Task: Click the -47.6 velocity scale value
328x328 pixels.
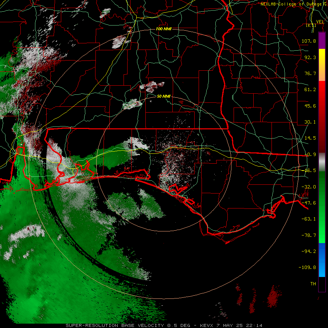Action: pyautogui.click(x=309, y=203)
